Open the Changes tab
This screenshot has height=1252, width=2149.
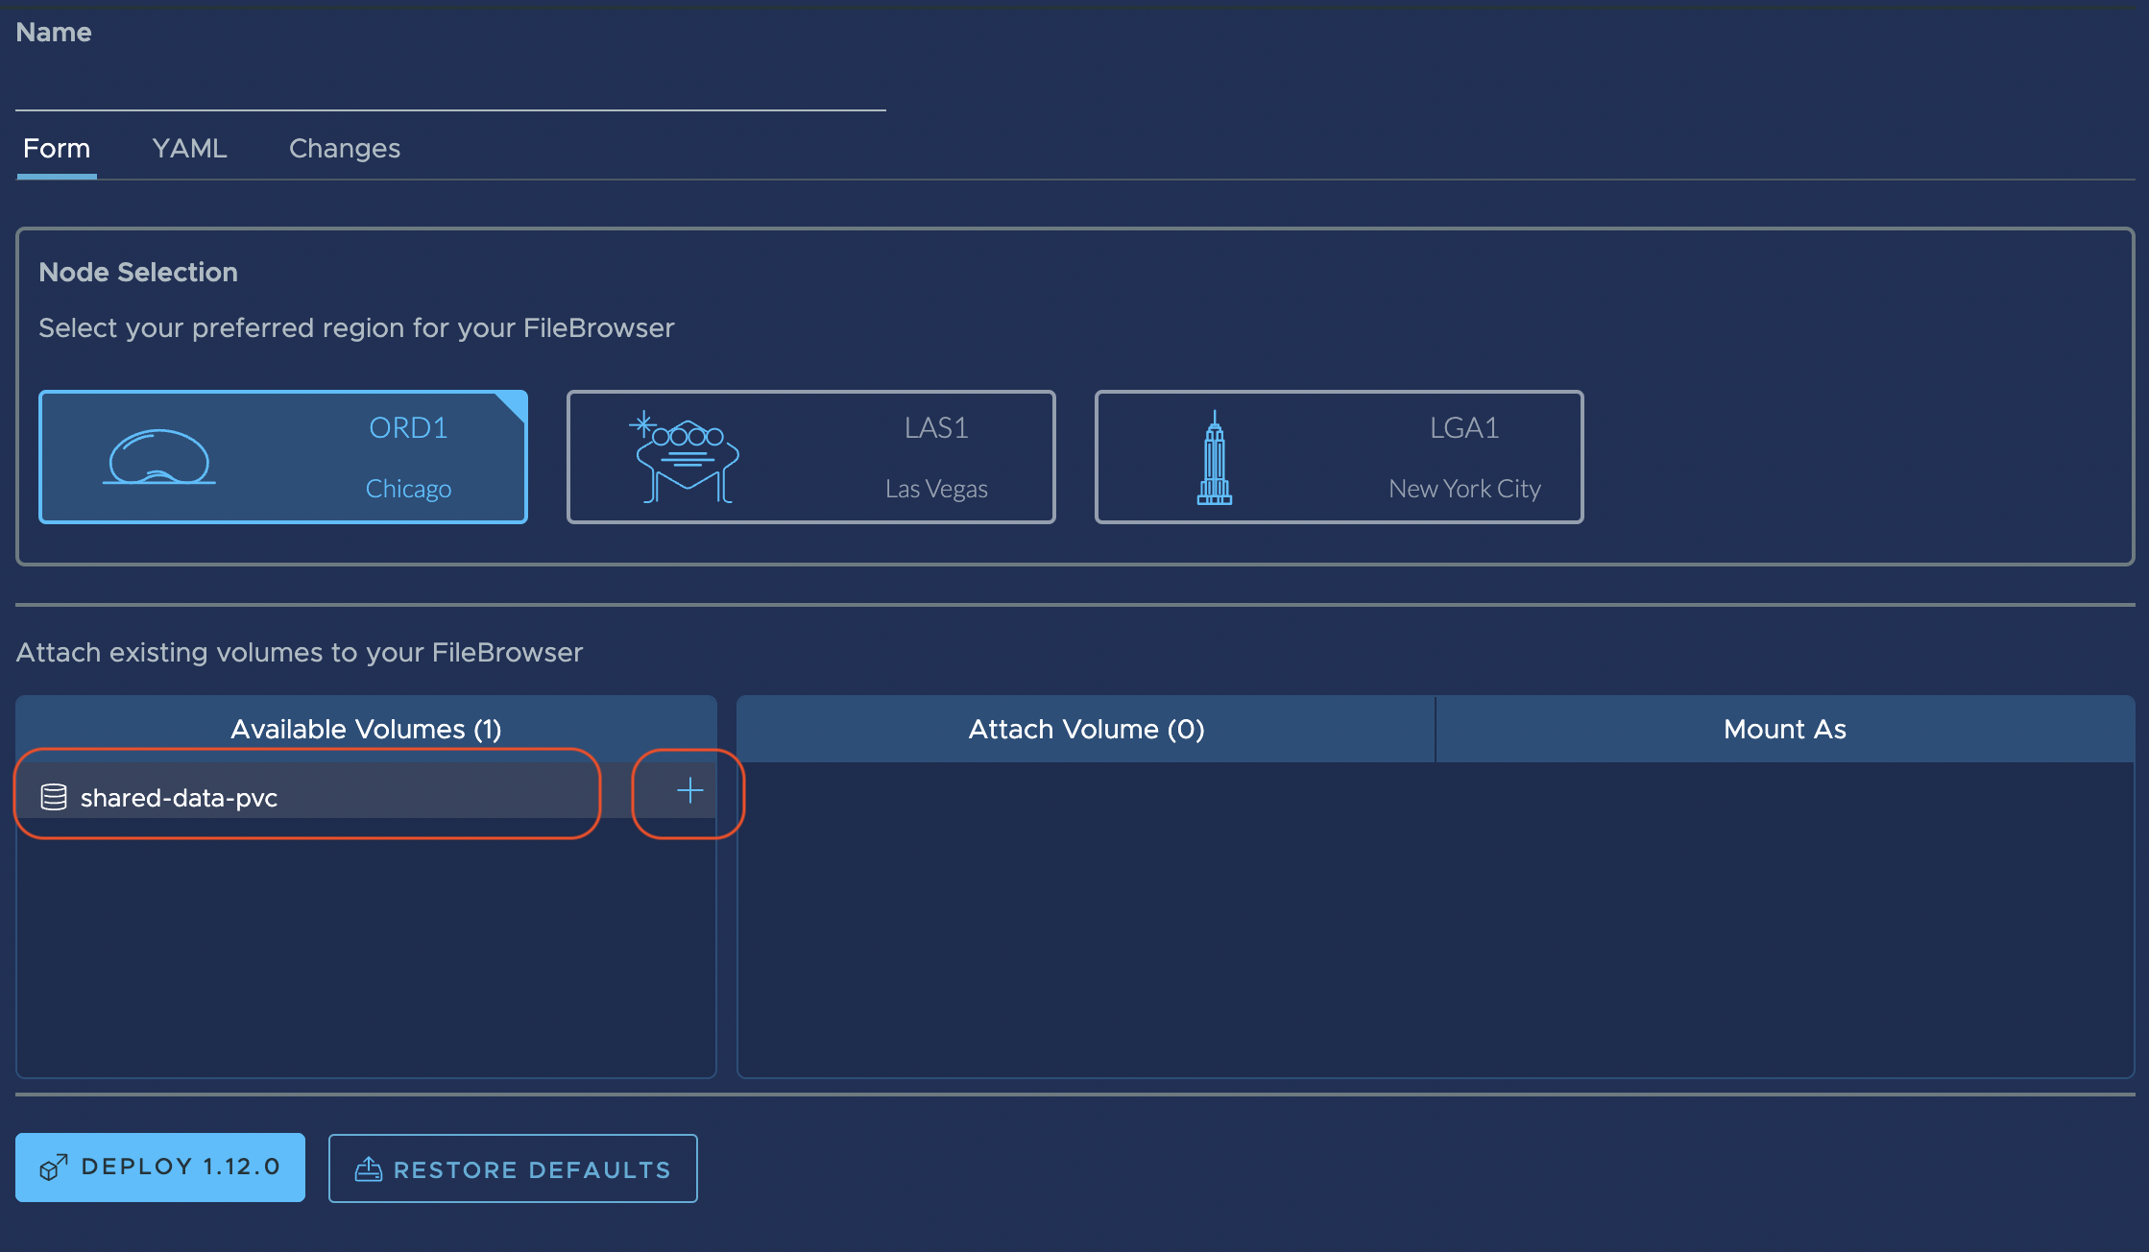[344, 149]
